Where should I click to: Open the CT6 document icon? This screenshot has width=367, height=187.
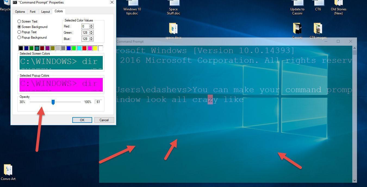point(318,6)
